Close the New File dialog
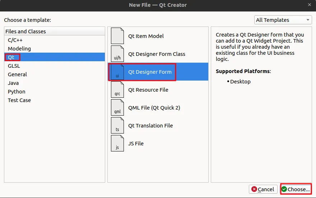316x198 pixels. (x=310, y=5)
